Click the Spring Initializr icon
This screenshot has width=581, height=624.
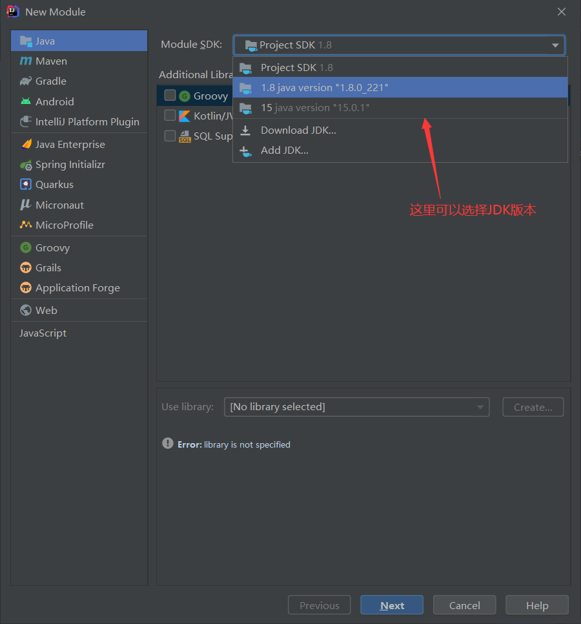pyautogui.click(x=26, y=165)
